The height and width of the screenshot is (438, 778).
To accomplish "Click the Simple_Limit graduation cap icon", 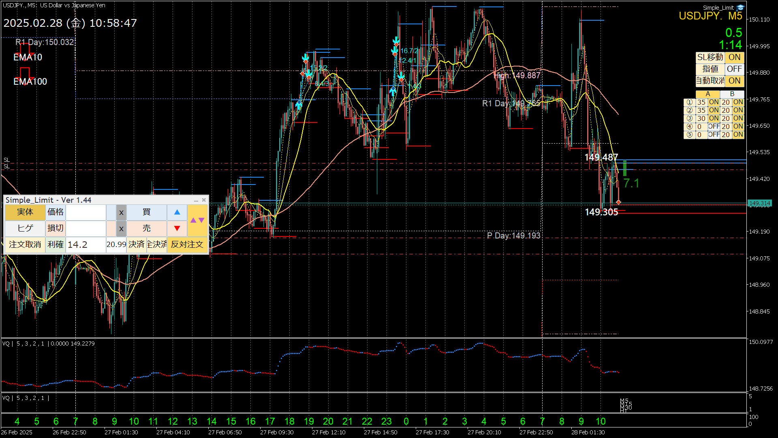I will click(740, 7).
